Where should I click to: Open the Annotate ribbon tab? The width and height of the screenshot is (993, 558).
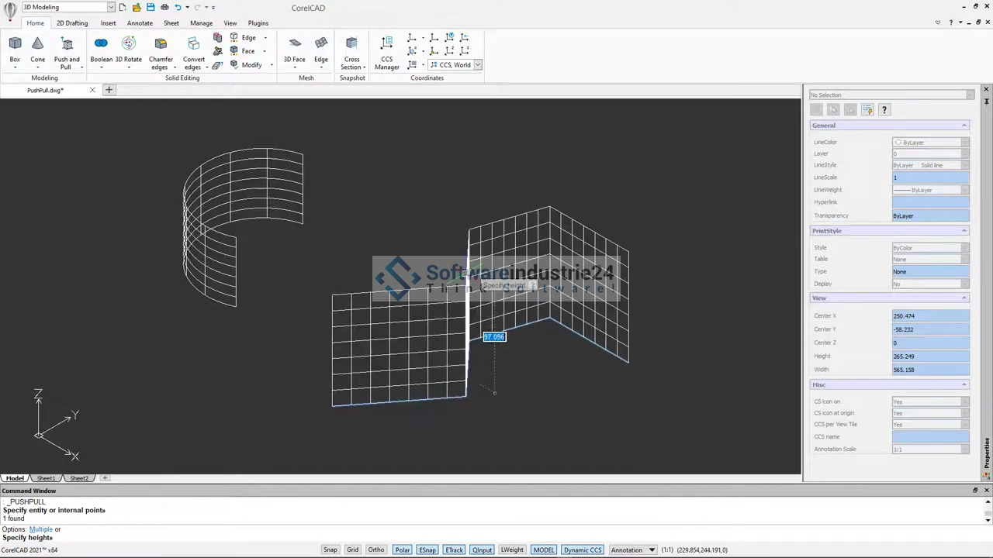140,23
